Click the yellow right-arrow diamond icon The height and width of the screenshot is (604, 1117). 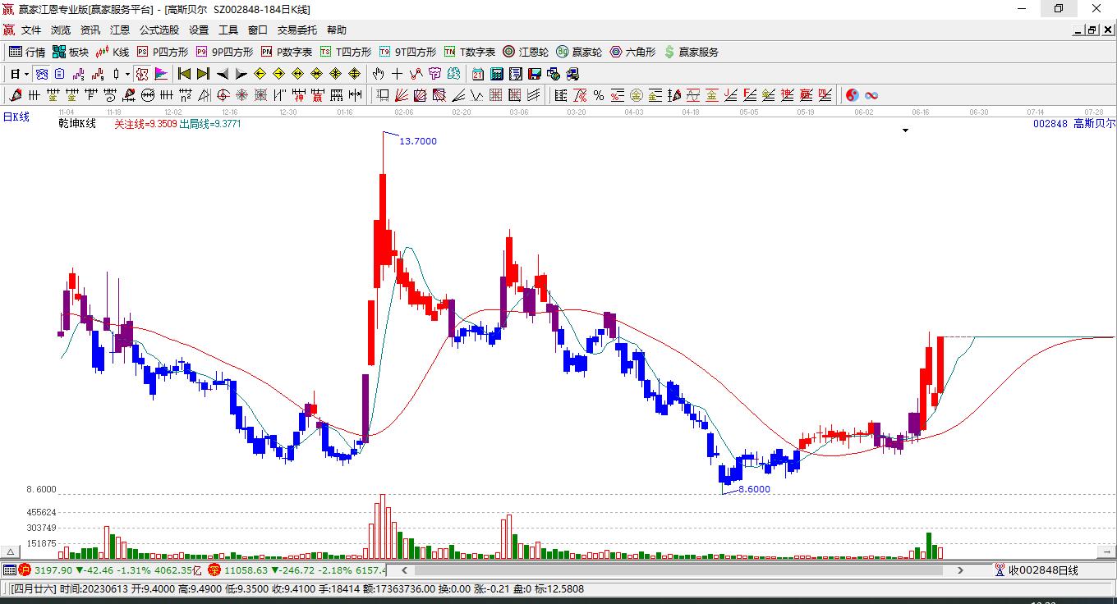click(279, 74)
